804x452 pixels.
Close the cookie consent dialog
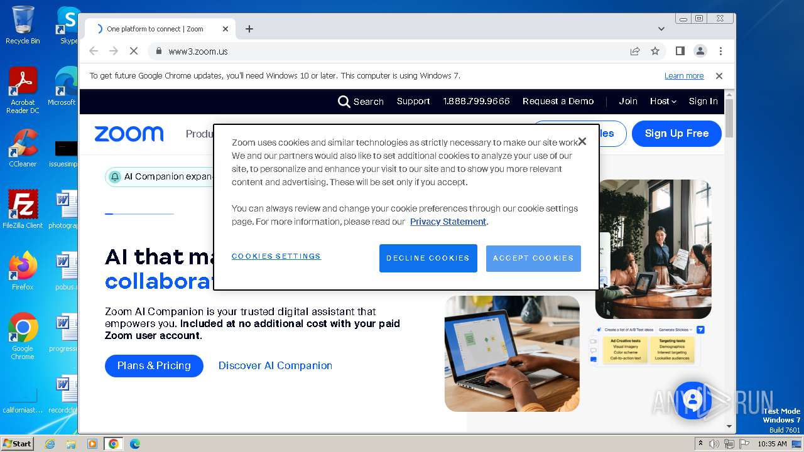(x=582, y=141)
